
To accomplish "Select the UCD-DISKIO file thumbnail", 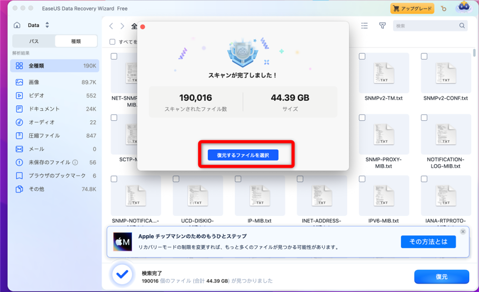I will [x=198, y=196].
